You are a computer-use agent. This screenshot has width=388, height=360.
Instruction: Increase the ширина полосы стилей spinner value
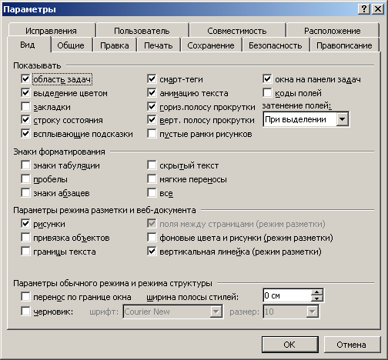pos(317,292)
